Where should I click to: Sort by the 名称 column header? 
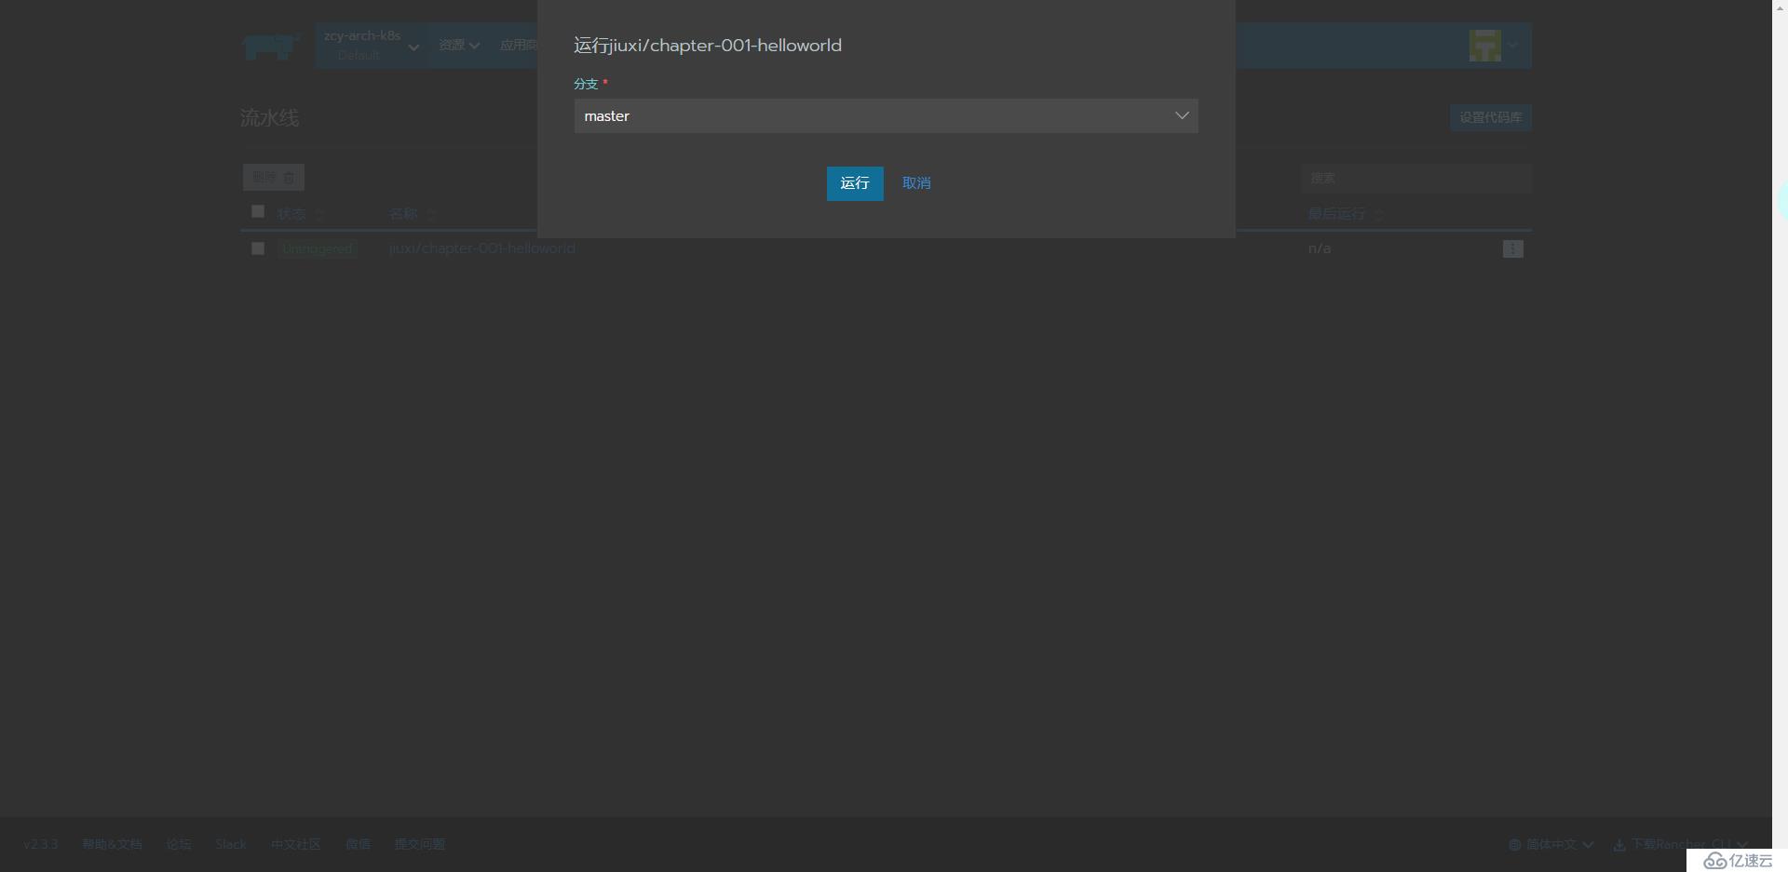pos(412,214)
